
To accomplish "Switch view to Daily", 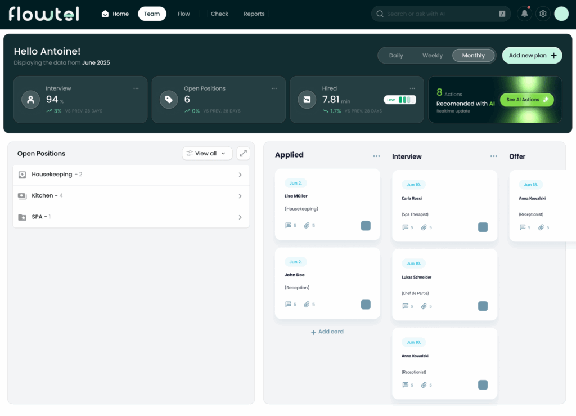I will [x=396, y=56].
